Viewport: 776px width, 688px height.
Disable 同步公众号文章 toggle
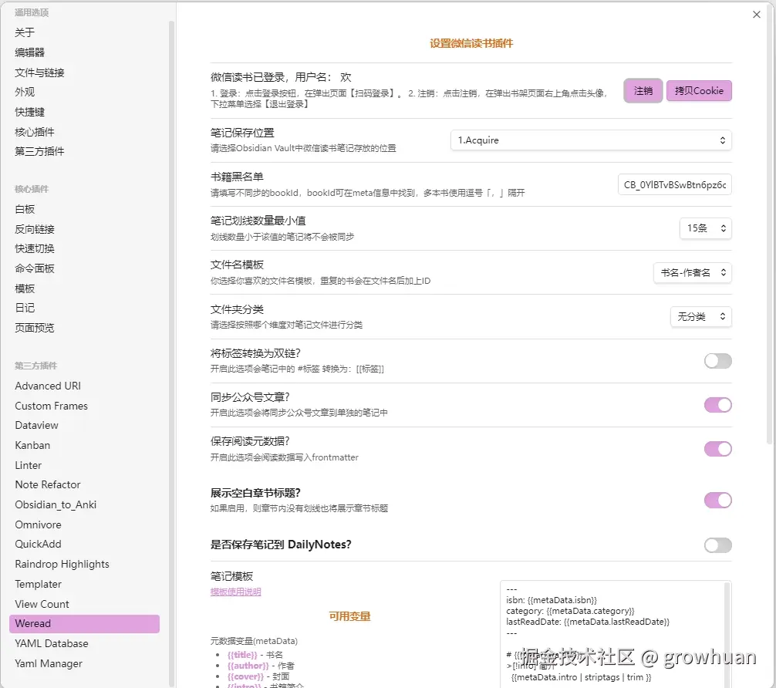[717, 405]
